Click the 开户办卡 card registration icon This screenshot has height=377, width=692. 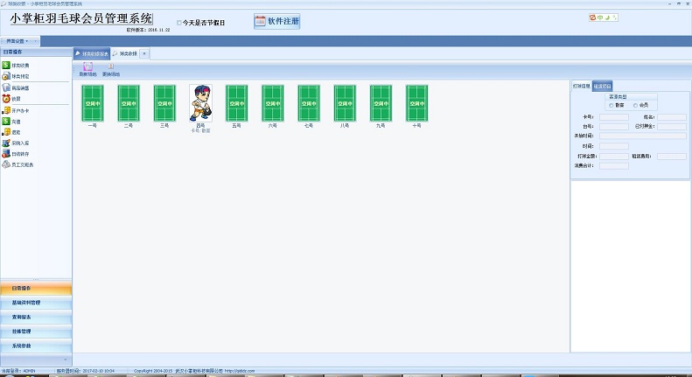tap(7, 110)
